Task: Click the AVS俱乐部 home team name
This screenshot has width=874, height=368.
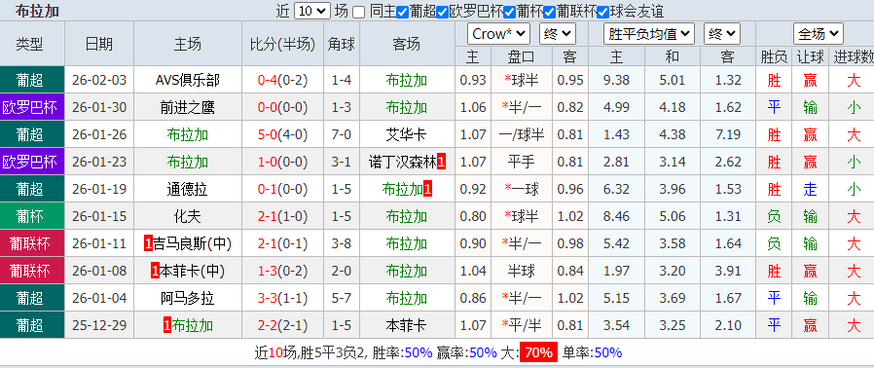Action: [188, 80]
